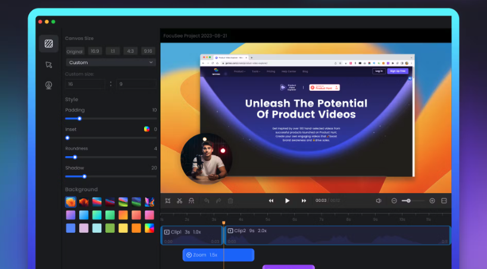Click the rewind playback button
Image resolution: width=487 pixels, height=269 pixels.
[x=271, y=201]
